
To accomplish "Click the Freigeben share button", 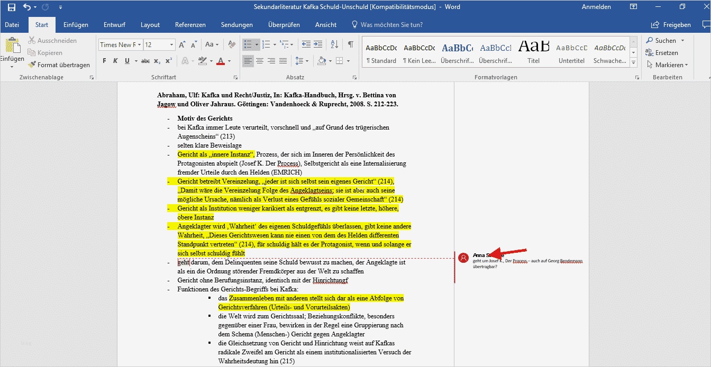I will (671, 25).
